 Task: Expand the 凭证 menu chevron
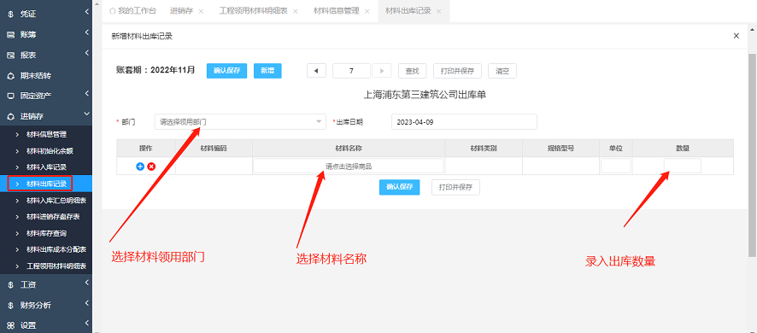86,12
